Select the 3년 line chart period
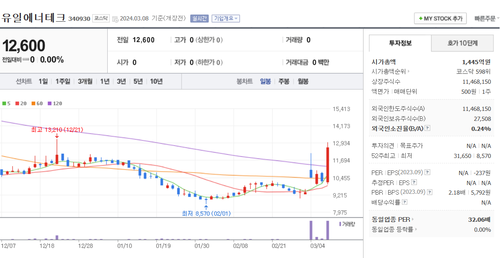500x258 pixels. pos(121,82)
